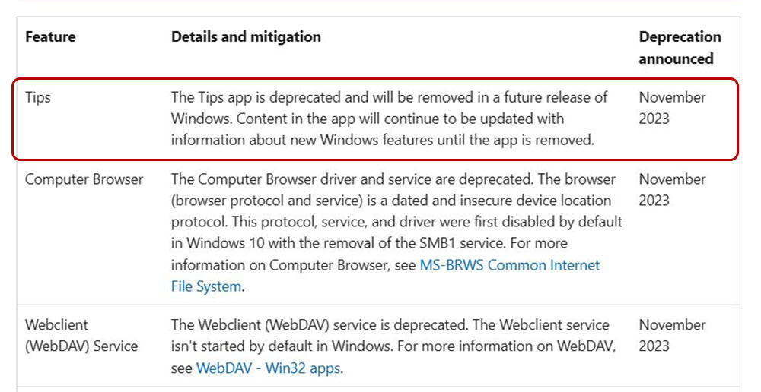Click the Feature column header
761x392 pixels.
pyautogui.click(x=50, y=36)
